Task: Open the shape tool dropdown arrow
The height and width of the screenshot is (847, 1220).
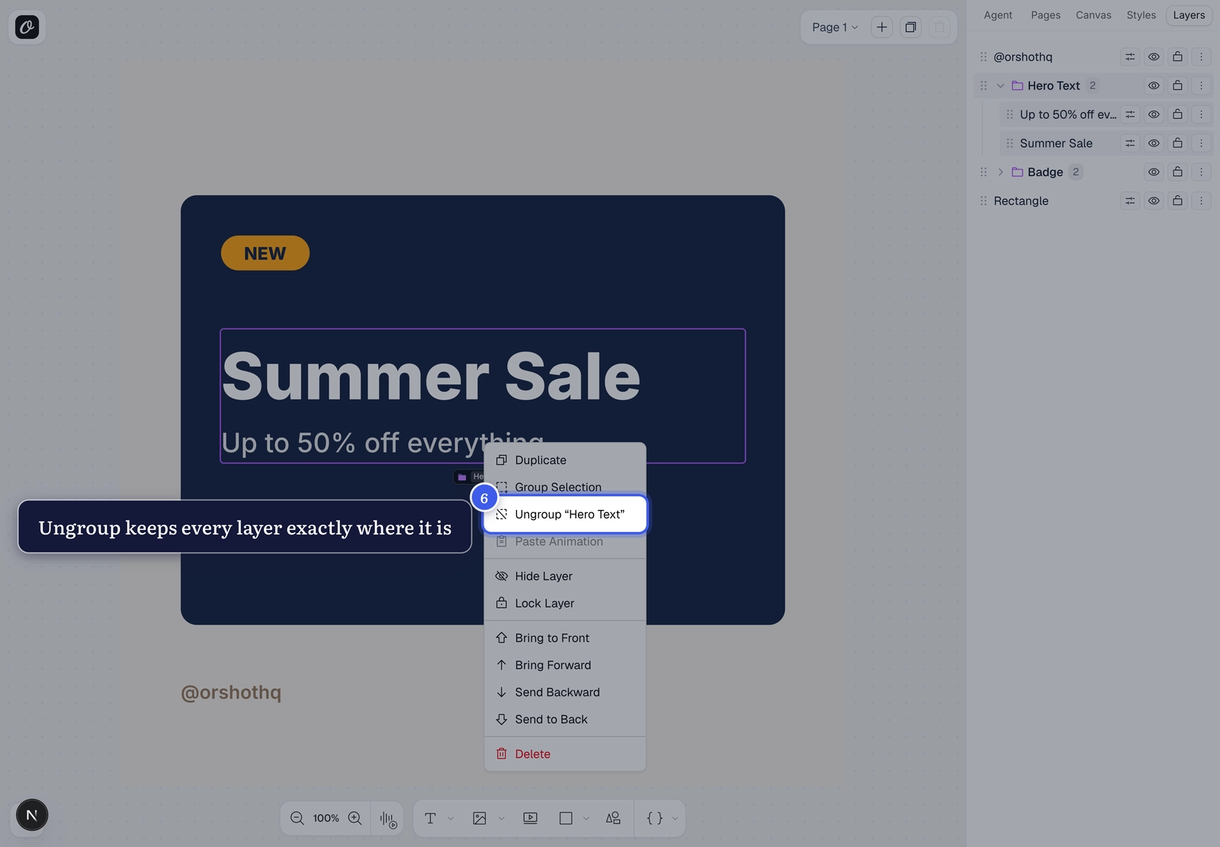Action: click(586, 819)
